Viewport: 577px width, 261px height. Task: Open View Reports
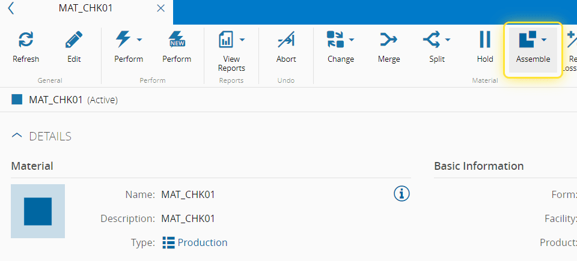pos(226,40)
